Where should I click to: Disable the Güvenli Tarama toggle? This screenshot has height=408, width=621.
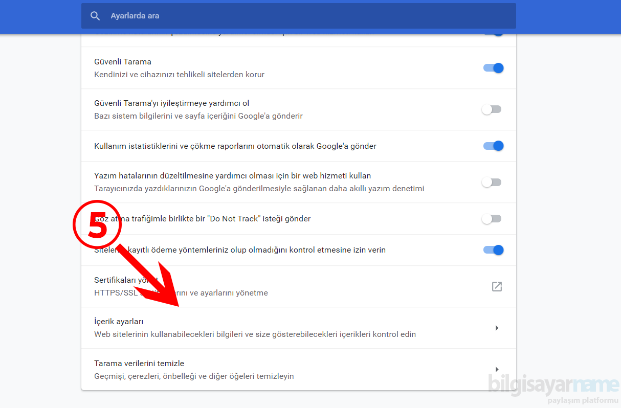pyautogui.click(x=494, y=68)
